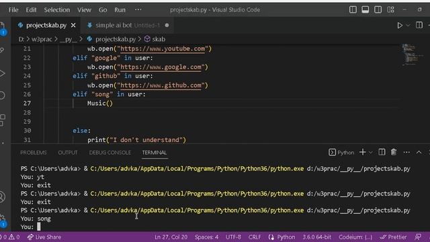Screen dimensions: 430x242
Task: Click the skab symbol cube icon
Action: [x=147, y=39]
